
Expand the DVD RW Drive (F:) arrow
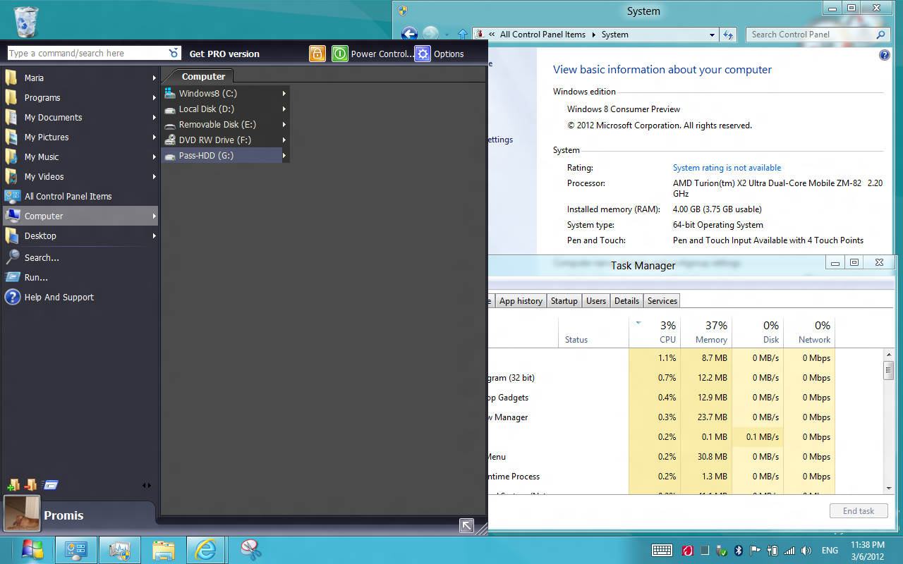click(284, 140)
